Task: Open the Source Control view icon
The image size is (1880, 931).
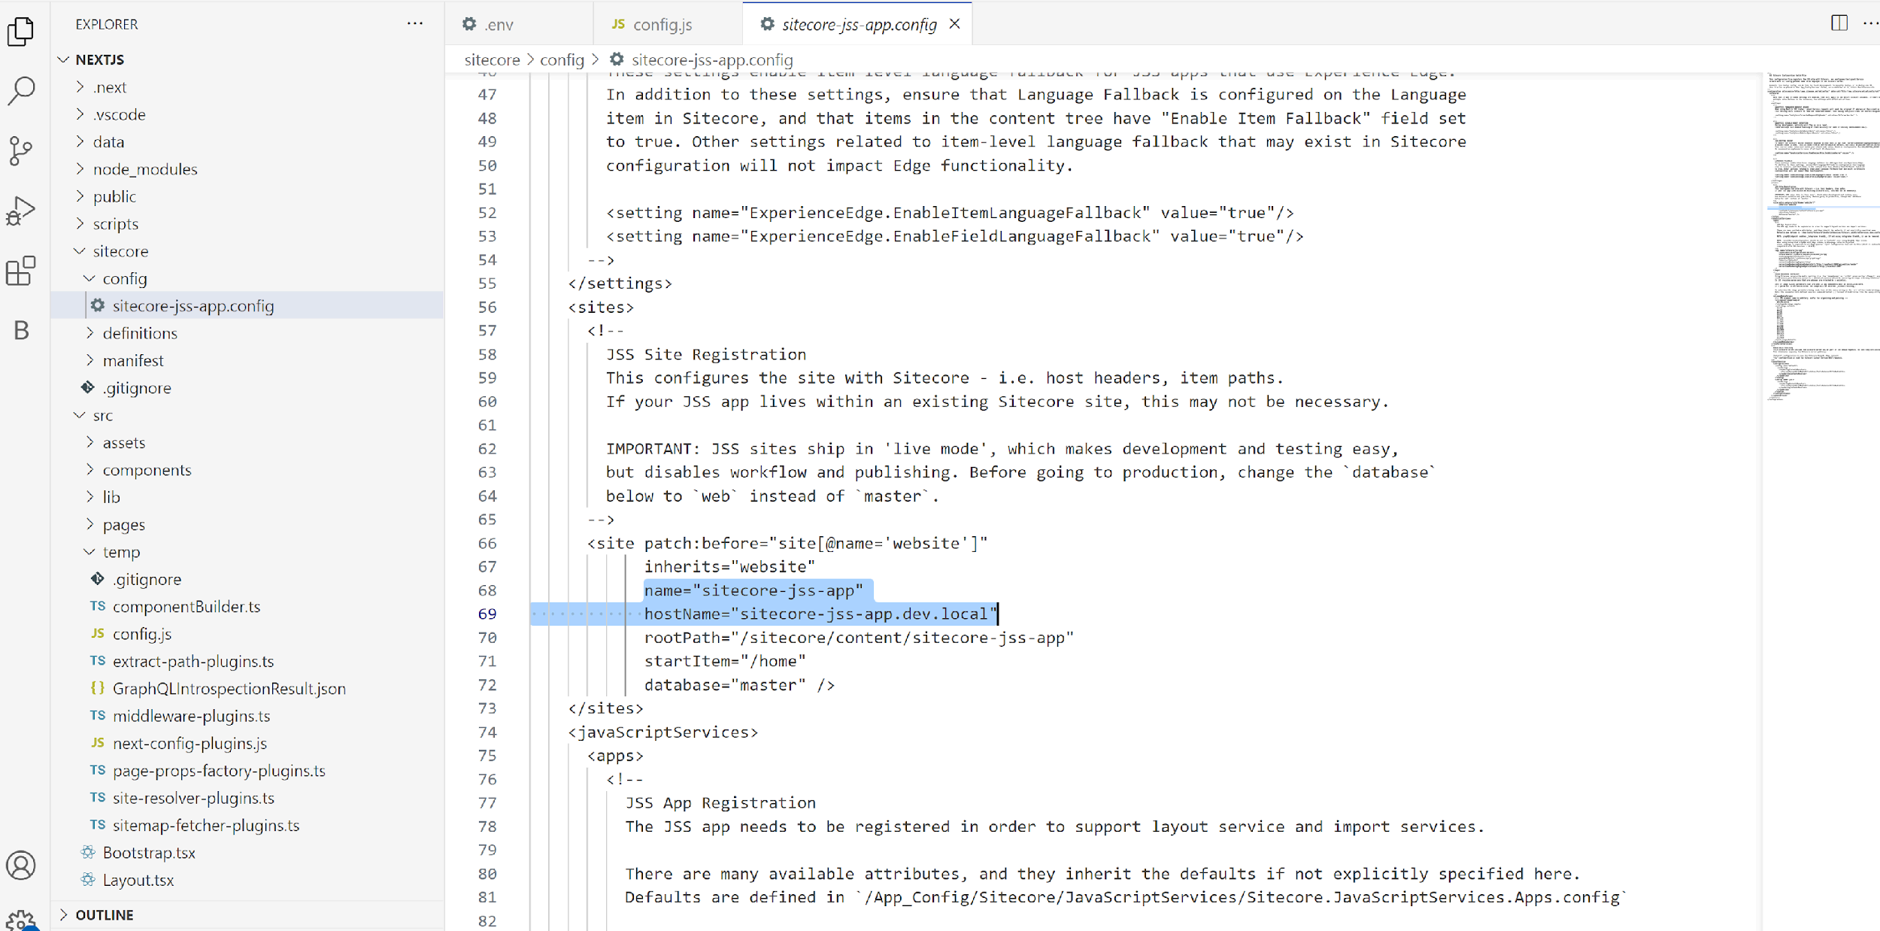Action: [21, 151]
